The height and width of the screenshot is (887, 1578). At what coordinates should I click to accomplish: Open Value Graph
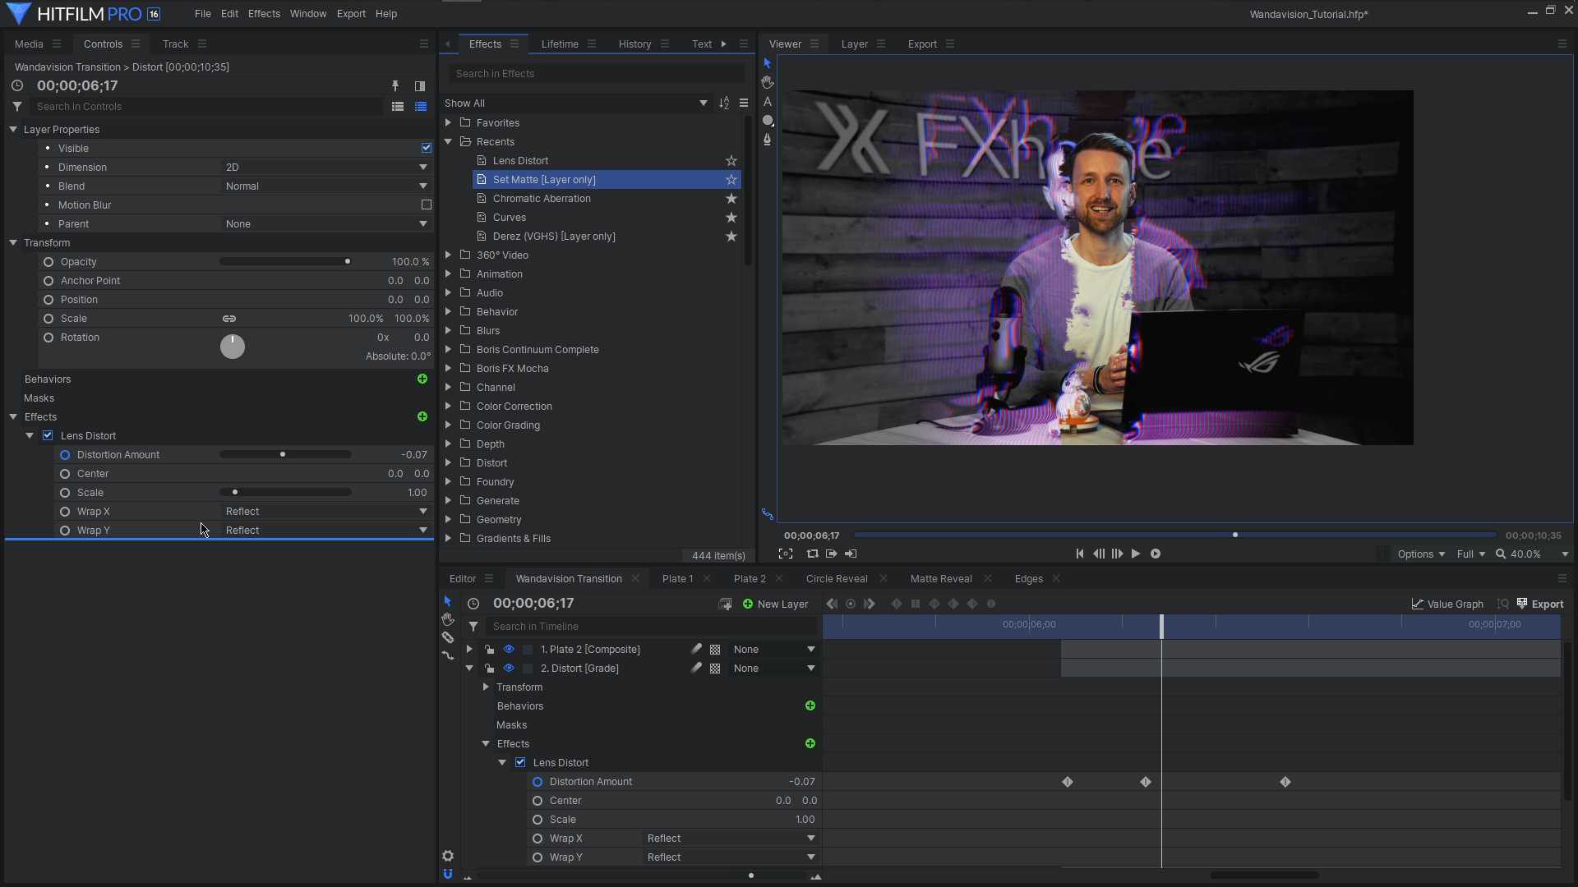click(x=1447, y=604)
